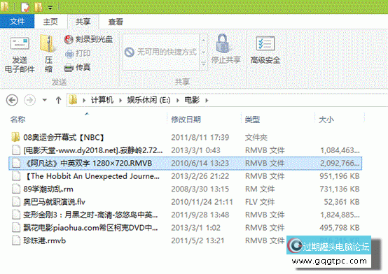Open the 查看 ribbon tab
The height and width of the screenshot is (274, 388).
116,22
